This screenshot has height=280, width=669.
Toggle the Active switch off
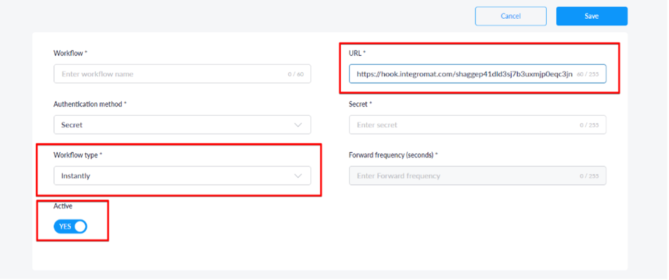[x=70, y=226]
